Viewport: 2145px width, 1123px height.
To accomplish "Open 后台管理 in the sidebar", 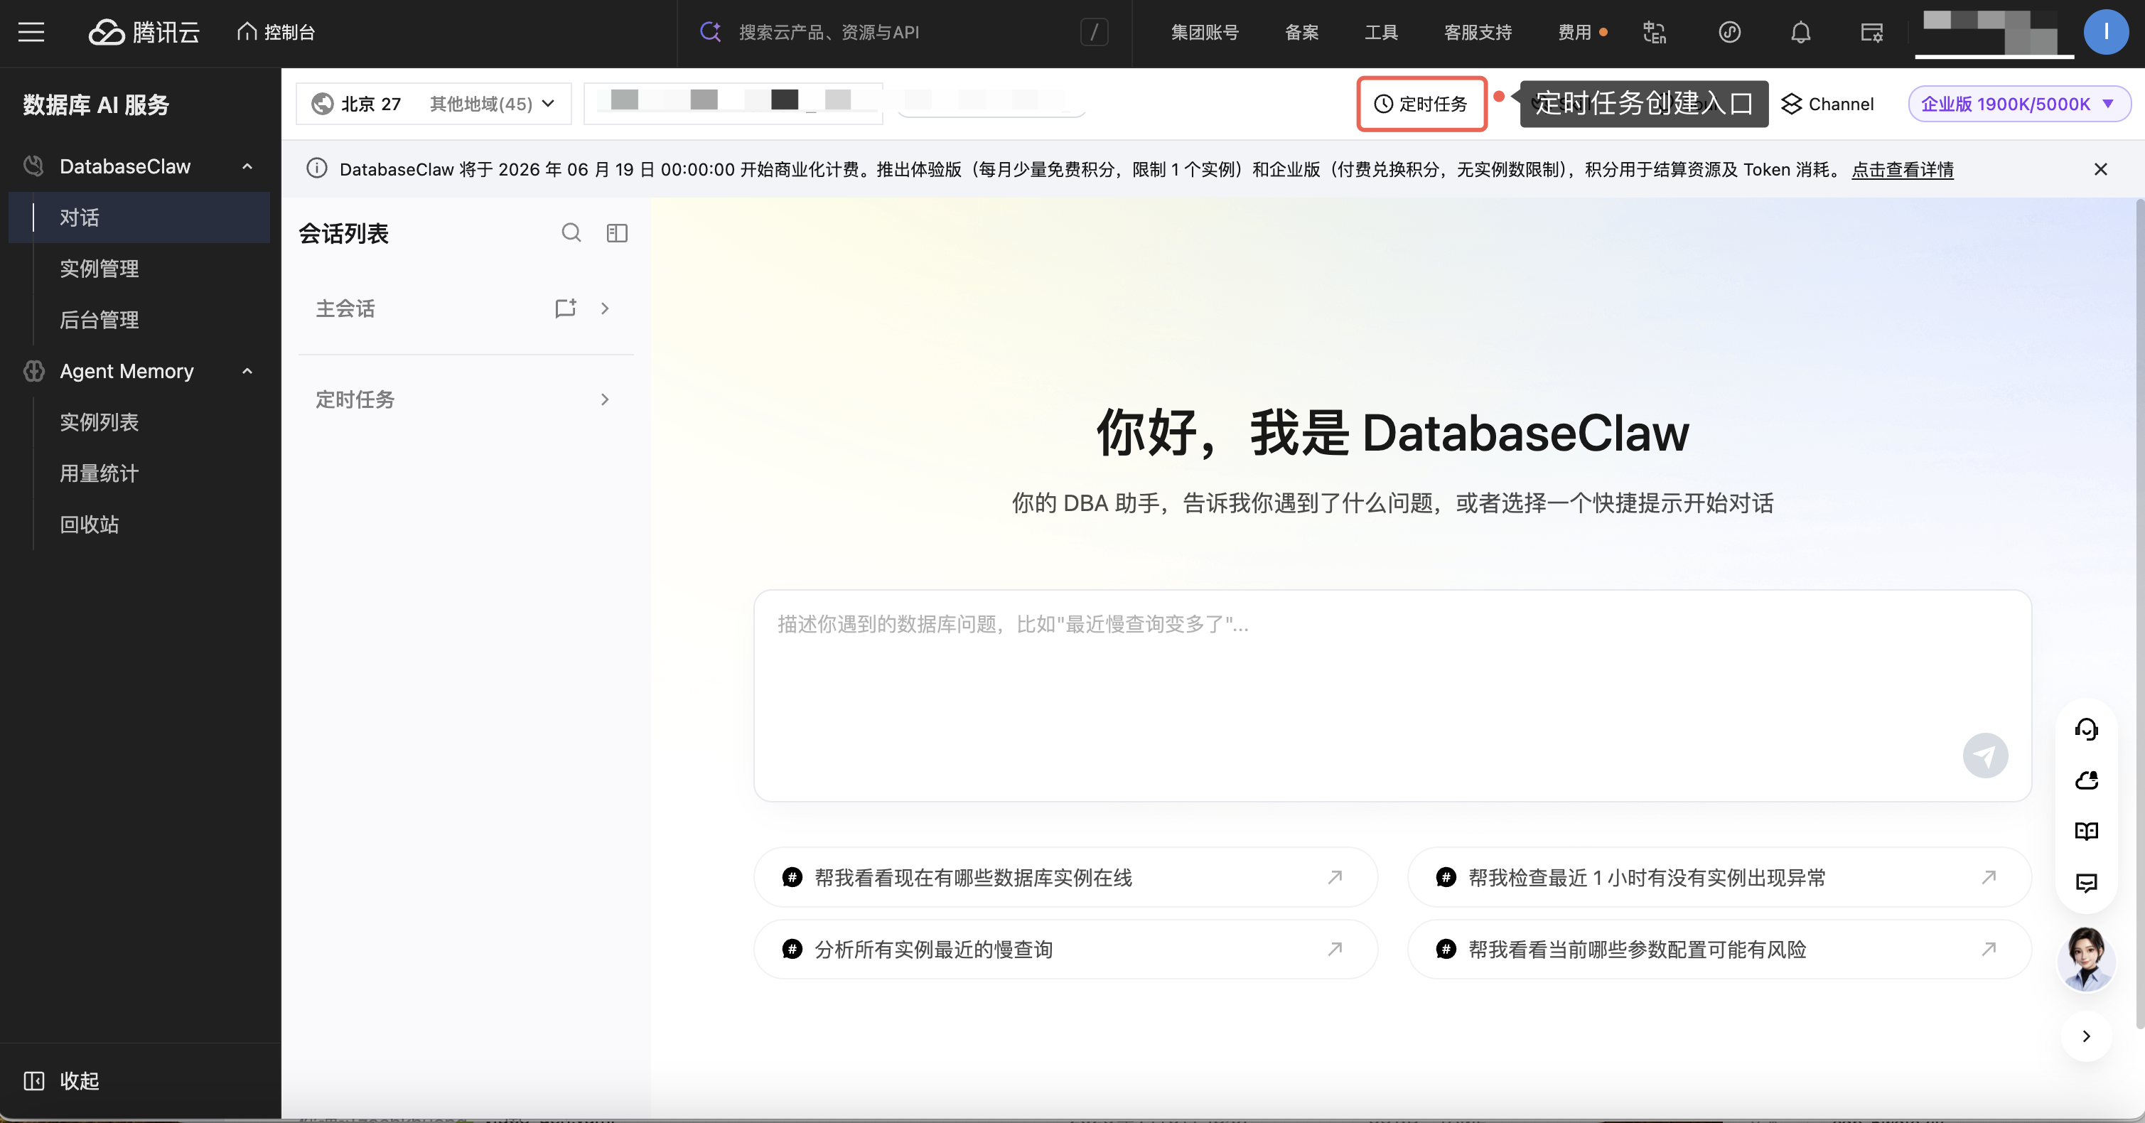I will tap(99, 320).
